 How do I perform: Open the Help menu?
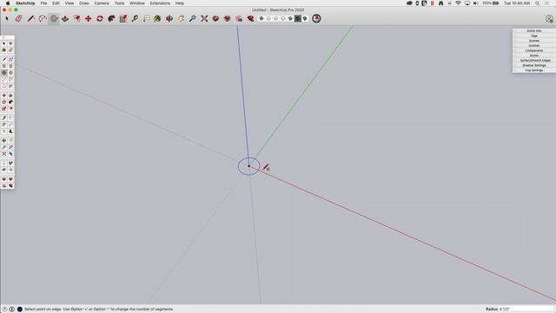pos(180,3)
